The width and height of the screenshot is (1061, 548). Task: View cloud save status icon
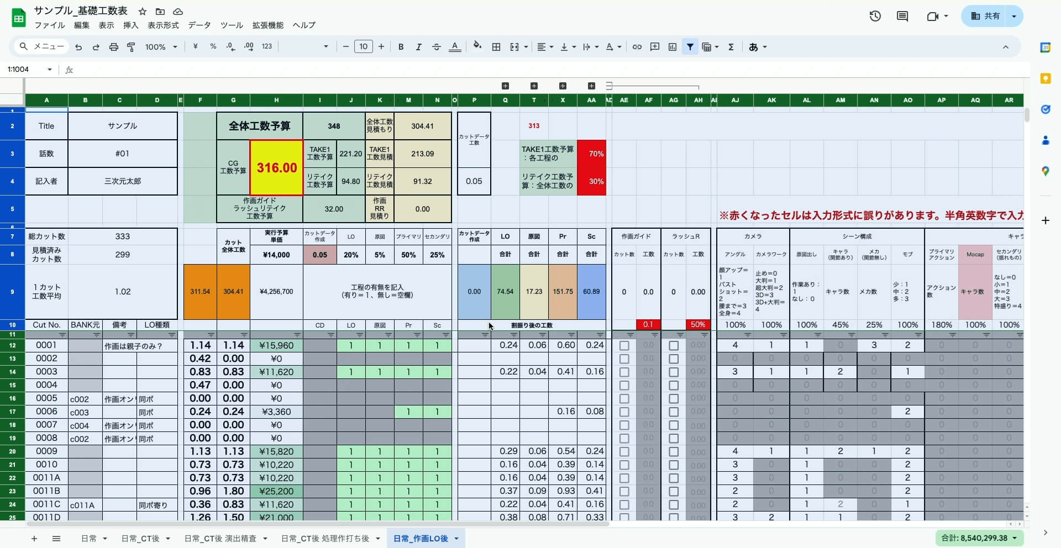pos(178,11)
